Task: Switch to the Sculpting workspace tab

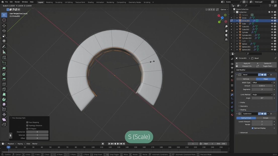Action: click(59, 2)
